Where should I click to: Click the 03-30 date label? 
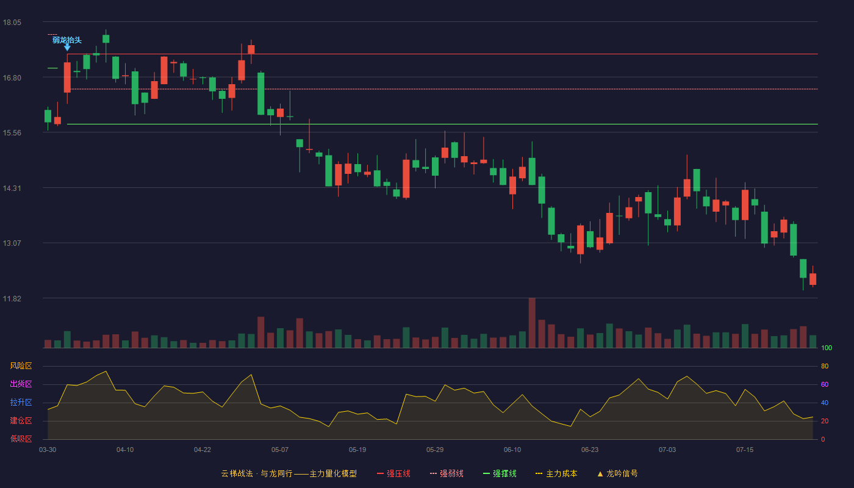coord(48,450)
